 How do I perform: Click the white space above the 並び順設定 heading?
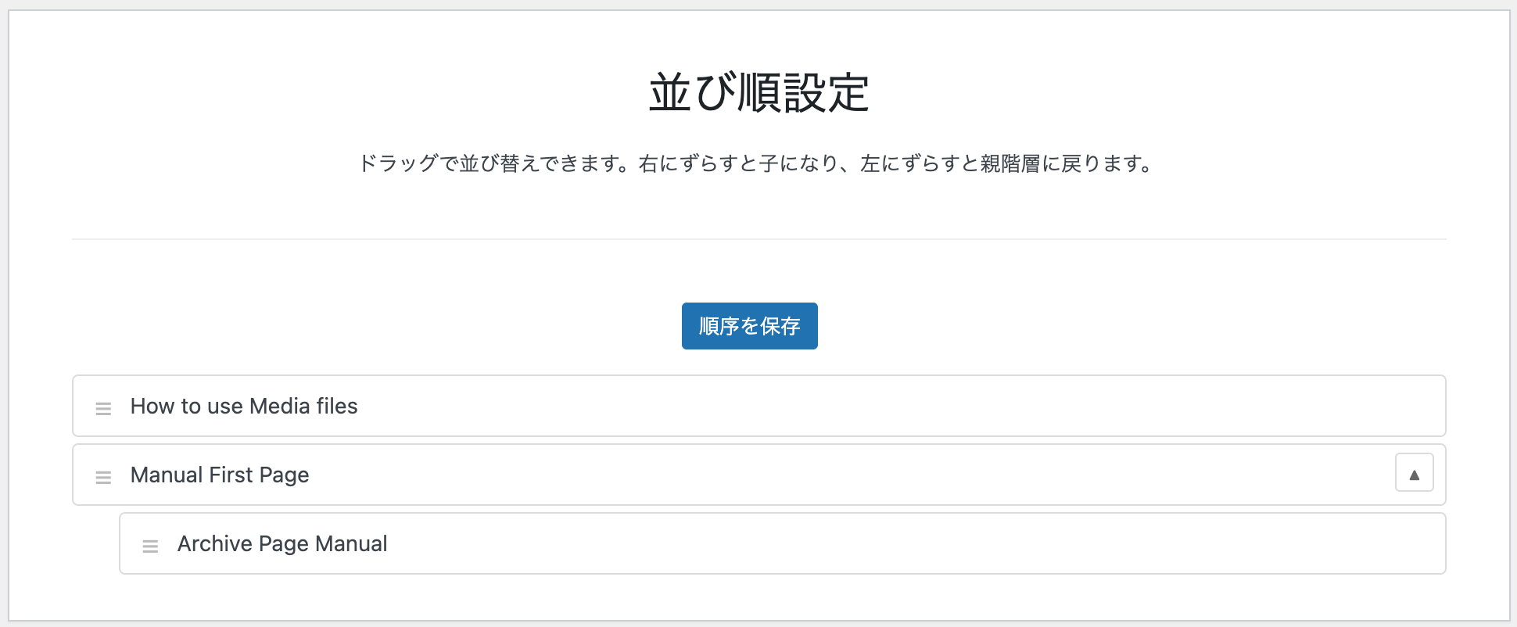758,35
